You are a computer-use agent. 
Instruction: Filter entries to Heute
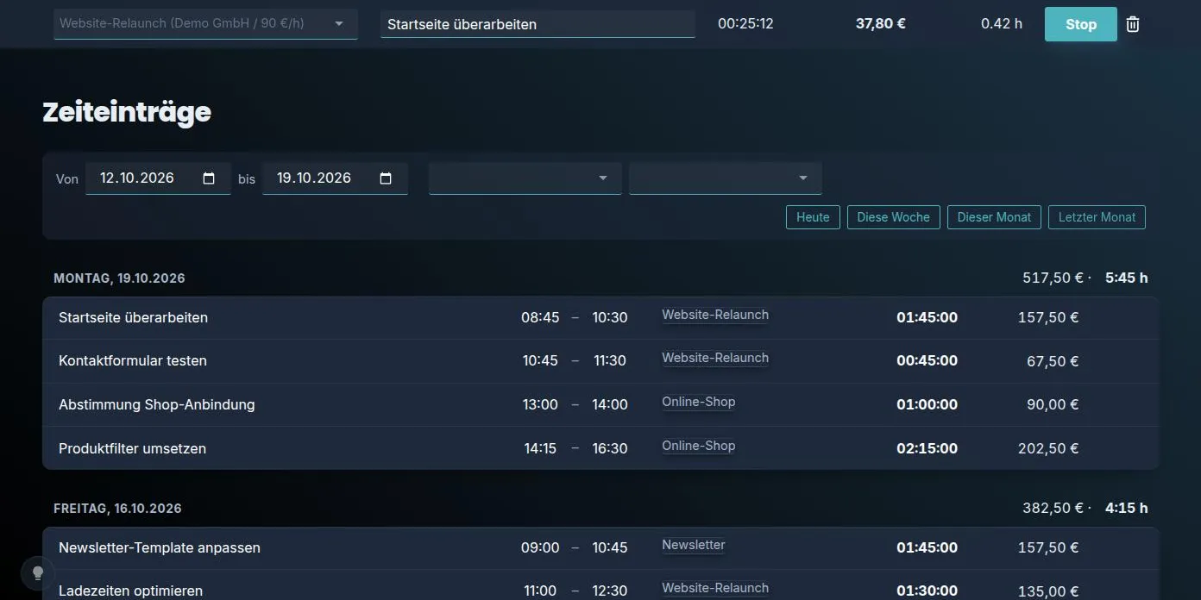tap(813, 217)
